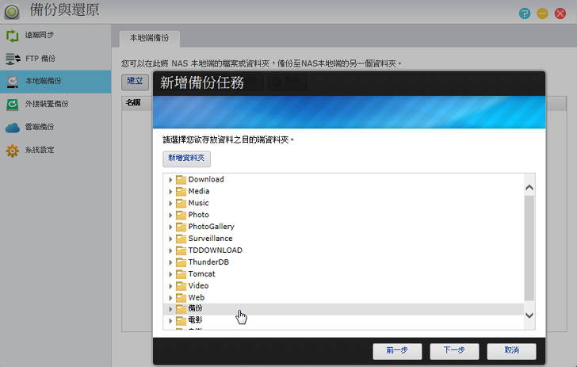Click the ThunderDB folder icon
This screenshot has width=577, height=367.
pyautogui.click(x=181, y=262)
